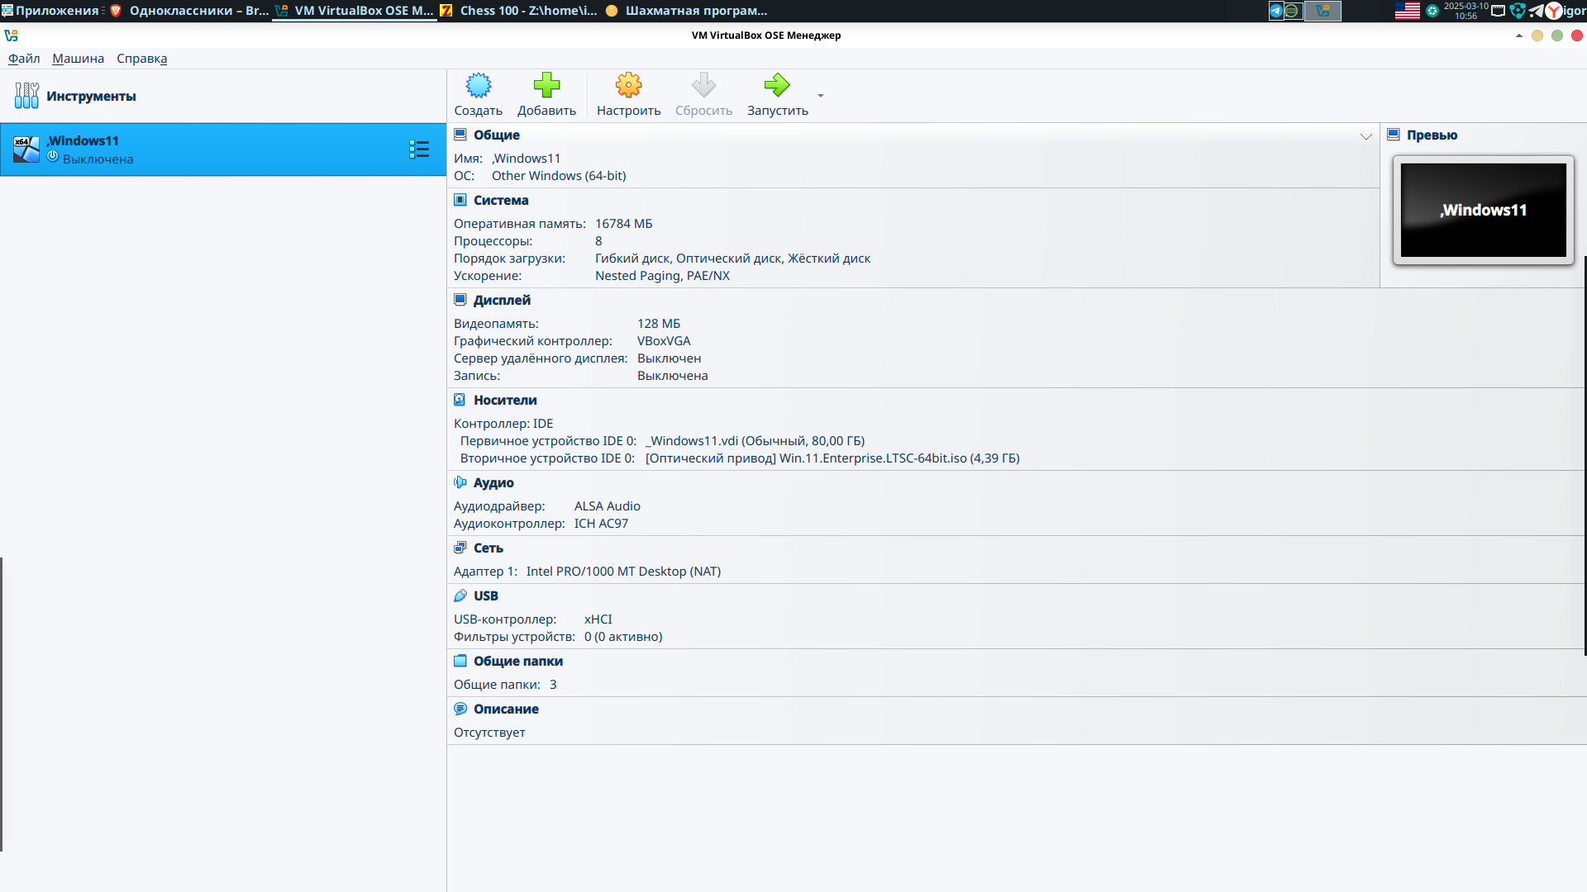Click the green Добавить plus icon
The image size is (1587, 892).
pyautogui.click(x=546, y=85)
